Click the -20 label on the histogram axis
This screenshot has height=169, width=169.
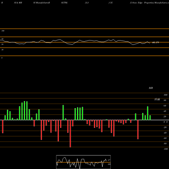click(165, 127)
